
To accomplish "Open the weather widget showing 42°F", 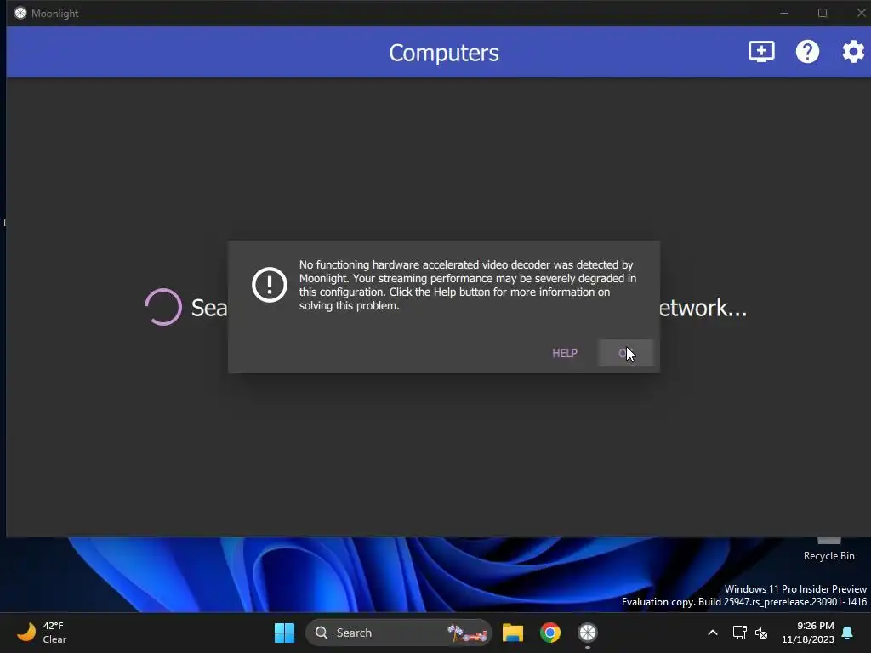I will pyautogui.click(x=42, y=633).
